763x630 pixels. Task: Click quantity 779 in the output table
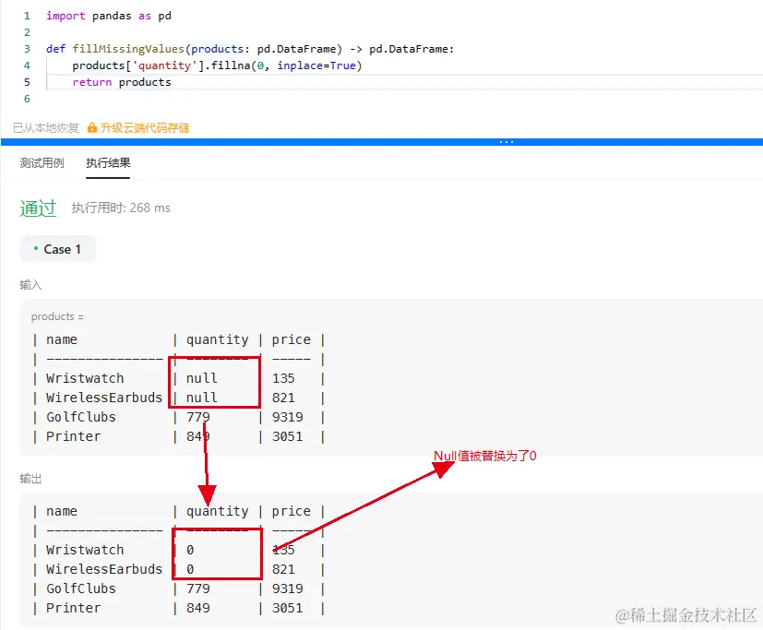click(x=198, y=588)
